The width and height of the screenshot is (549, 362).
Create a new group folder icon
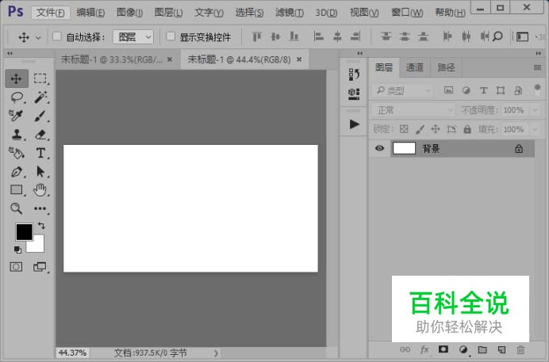pos(482,349)
